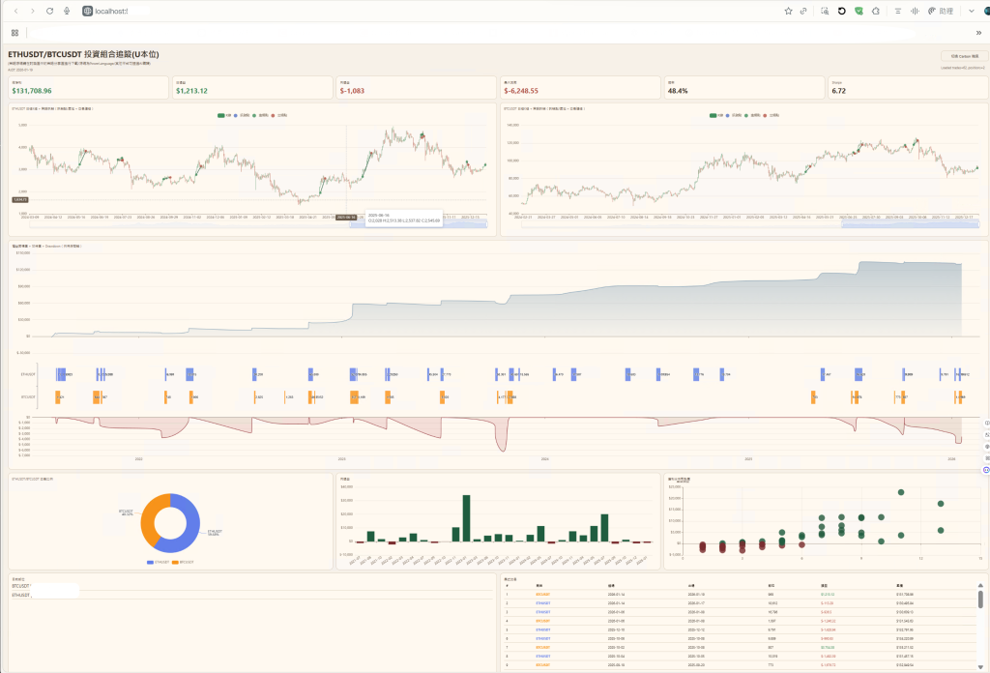Expand the bookmarks overflow chevron at right

click(x=977, y=32)
